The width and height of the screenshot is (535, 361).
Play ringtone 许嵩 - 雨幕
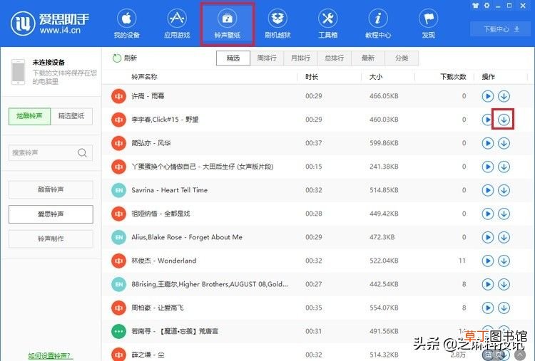click(x=488, y=96)
